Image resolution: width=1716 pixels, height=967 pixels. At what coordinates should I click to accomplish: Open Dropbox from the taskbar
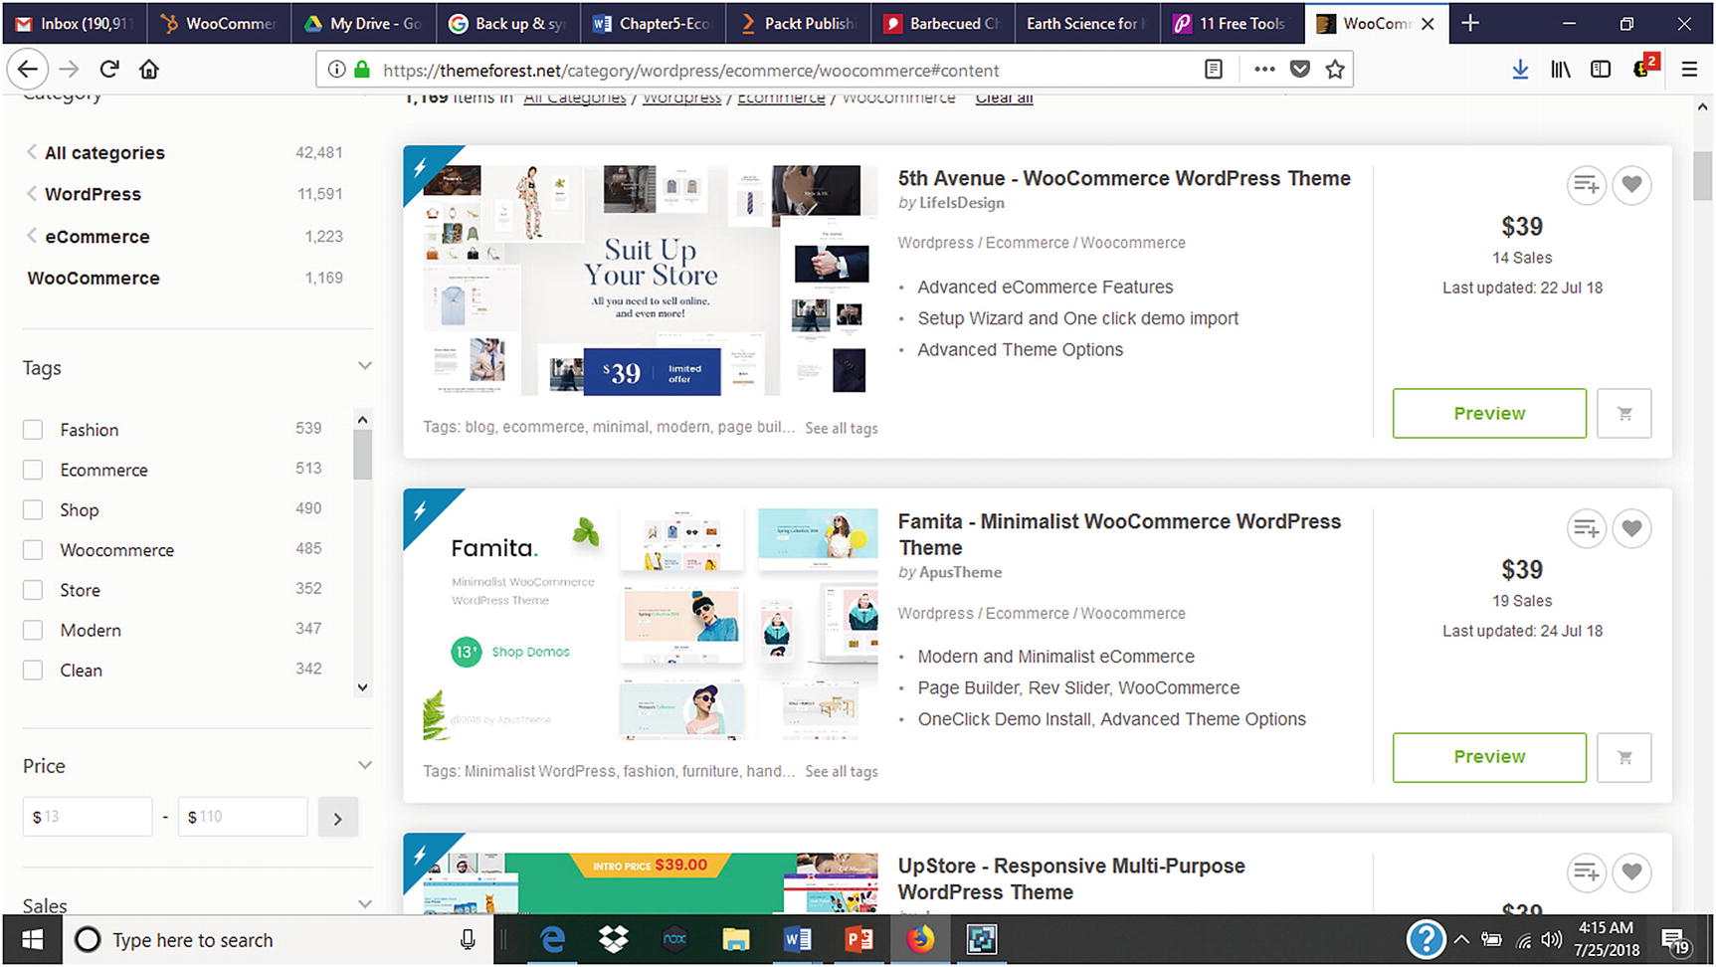614,940
